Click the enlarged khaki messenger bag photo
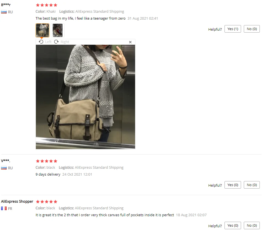Screen dimensions: 262x230 coord(85,97)
